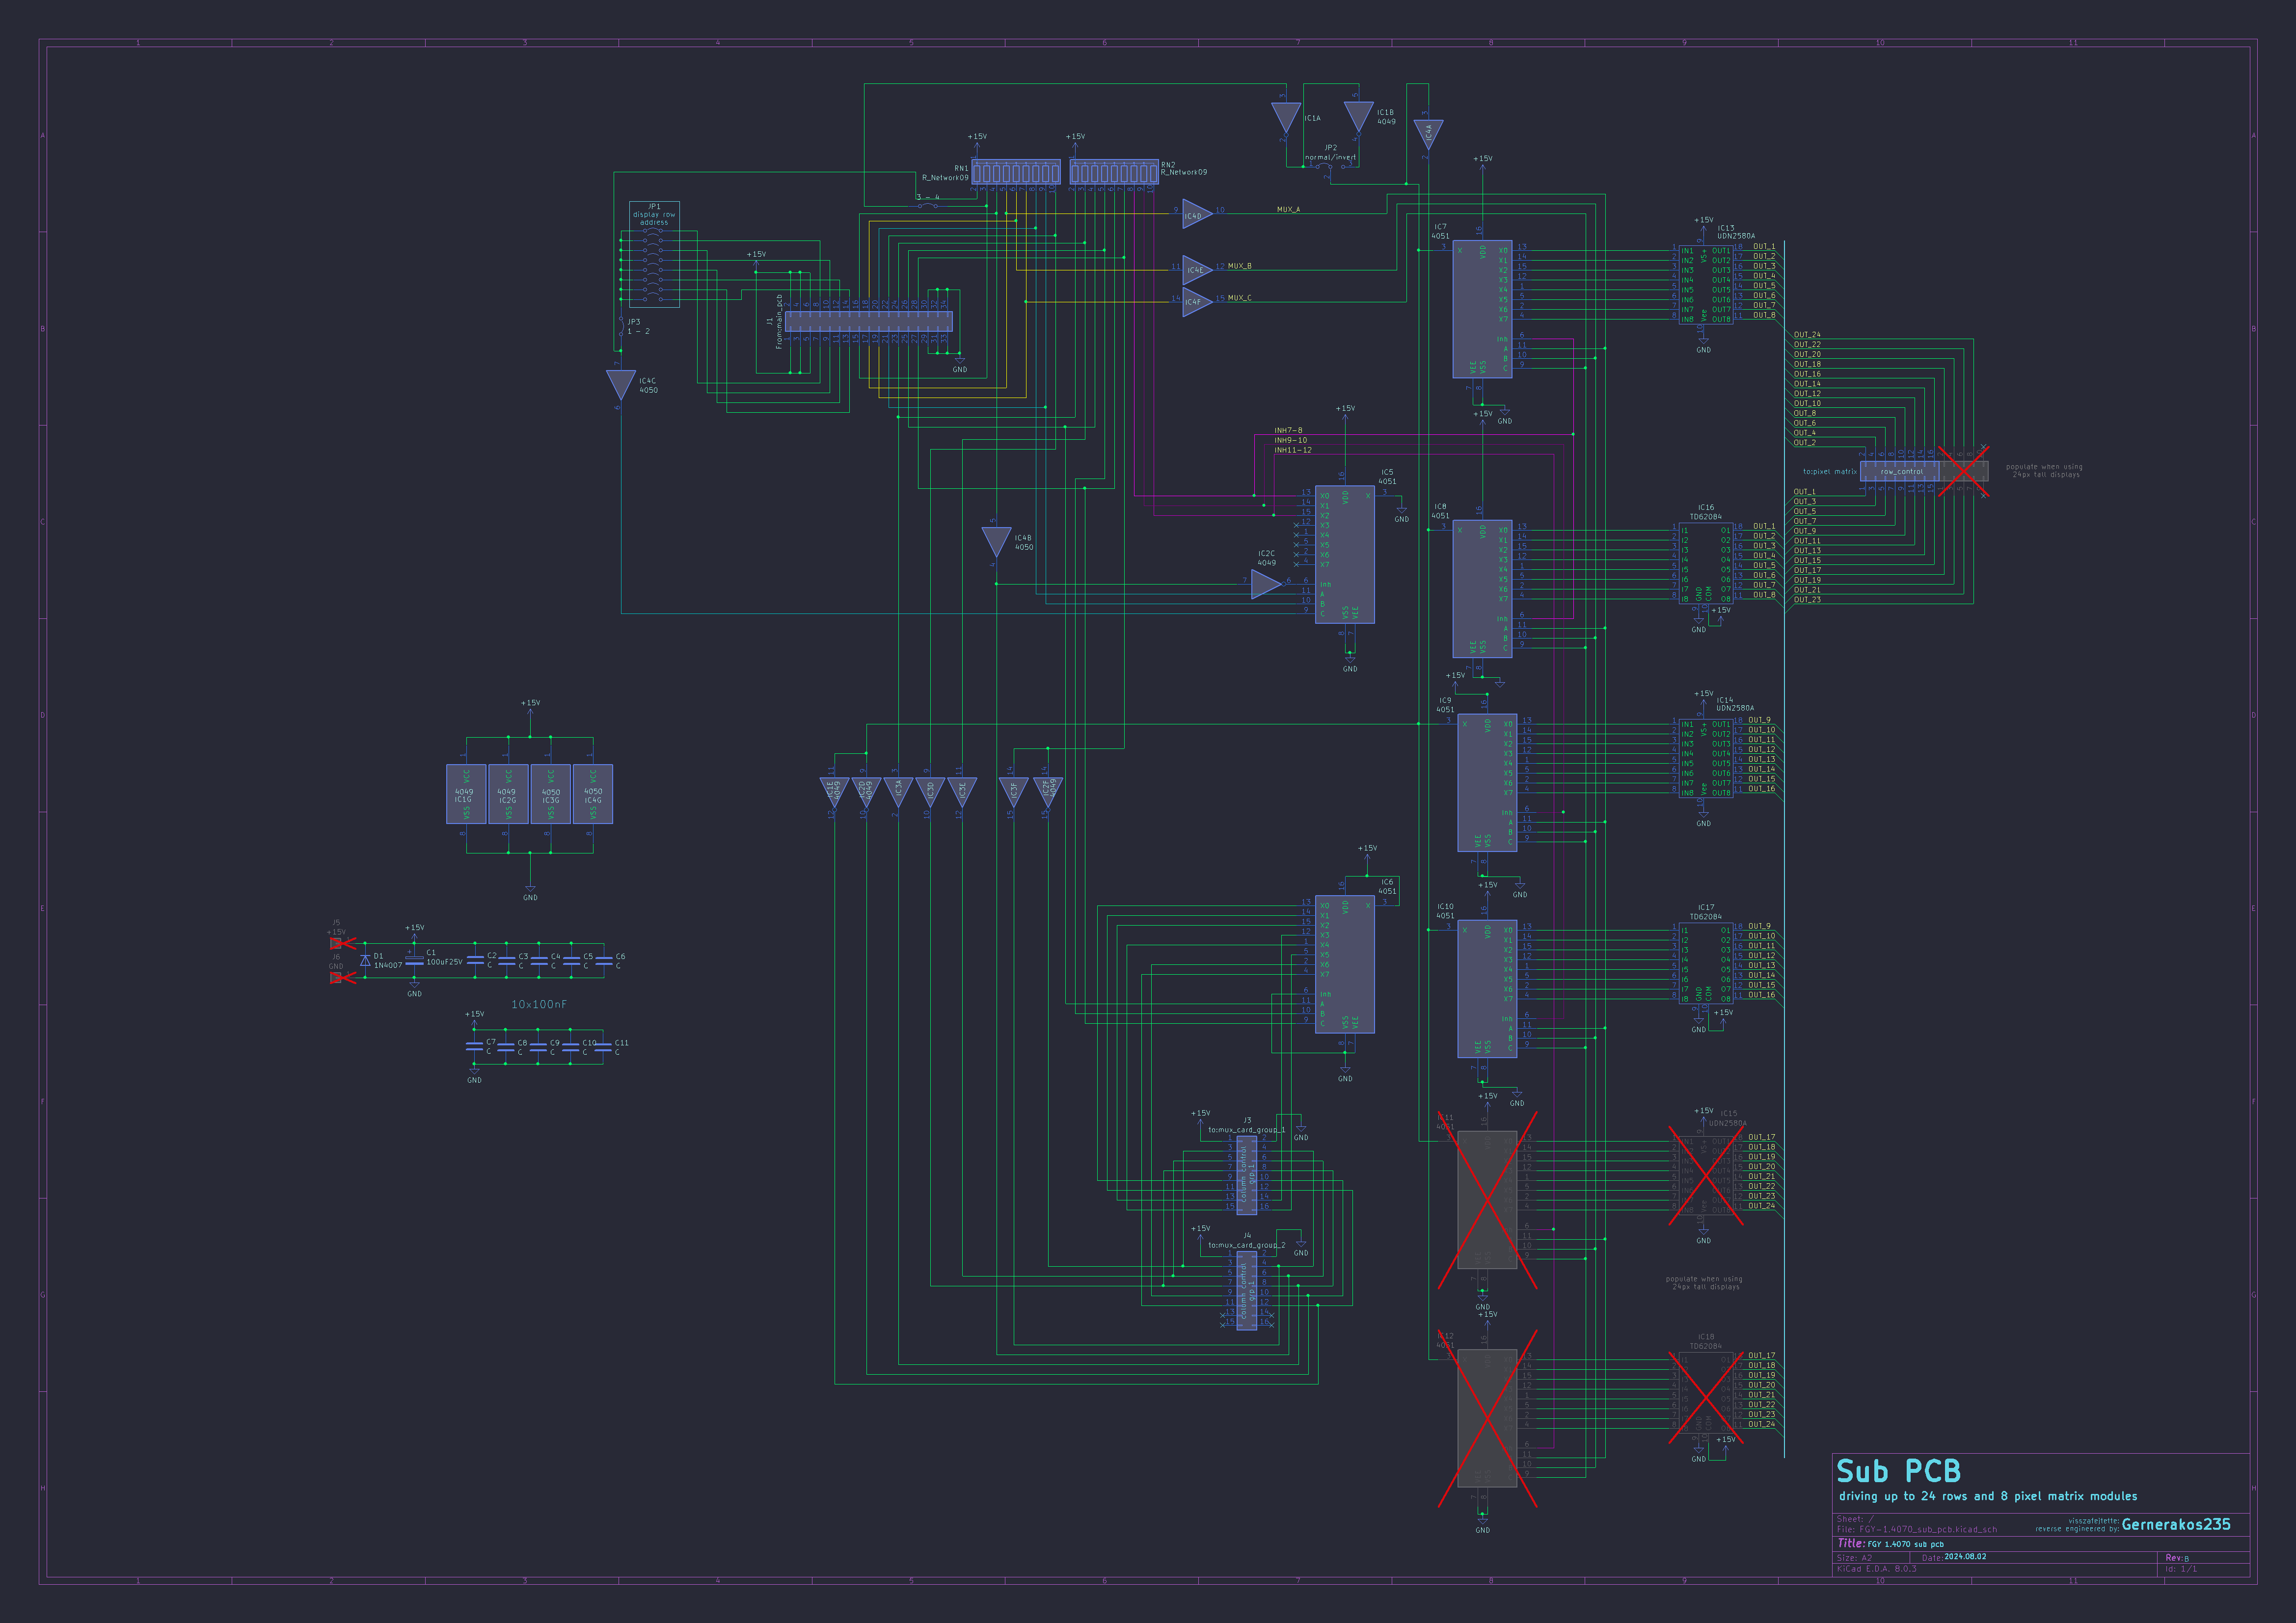2296x1623 pixels.
Task: Click the JP2 normal/invert jumper symbol
Action: click(x=1330, y=166)
